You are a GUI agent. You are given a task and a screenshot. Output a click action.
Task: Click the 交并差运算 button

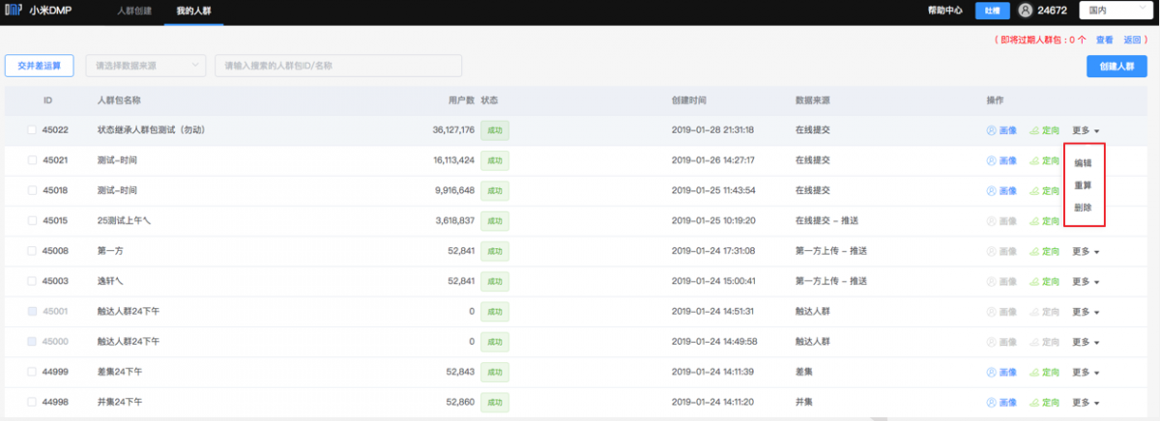(x=40, y=66)
